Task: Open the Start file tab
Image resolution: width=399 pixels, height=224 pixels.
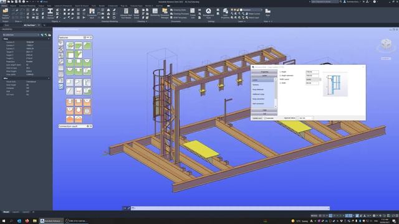Action: pos(7,25)
